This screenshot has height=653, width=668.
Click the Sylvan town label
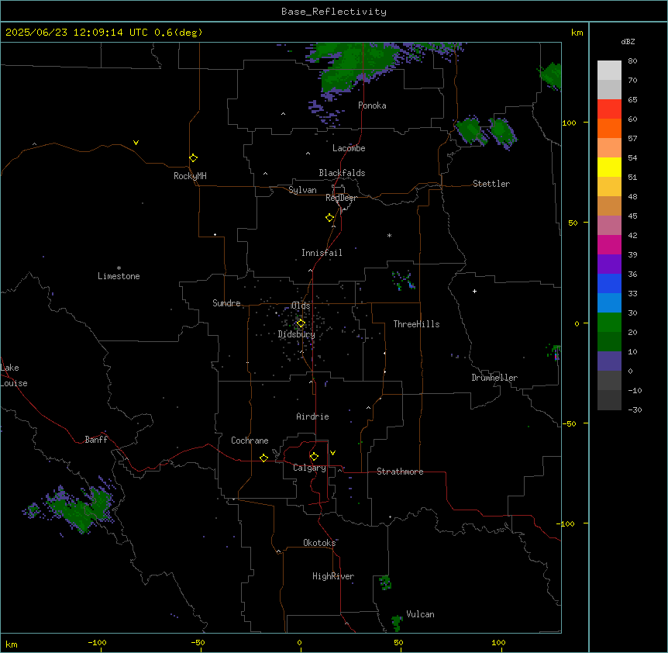[302, 190]
